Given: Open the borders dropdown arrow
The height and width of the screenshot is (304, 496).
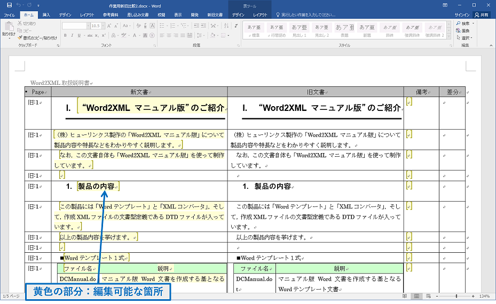Looking at the screenshot, I should [x=229, y=35].
